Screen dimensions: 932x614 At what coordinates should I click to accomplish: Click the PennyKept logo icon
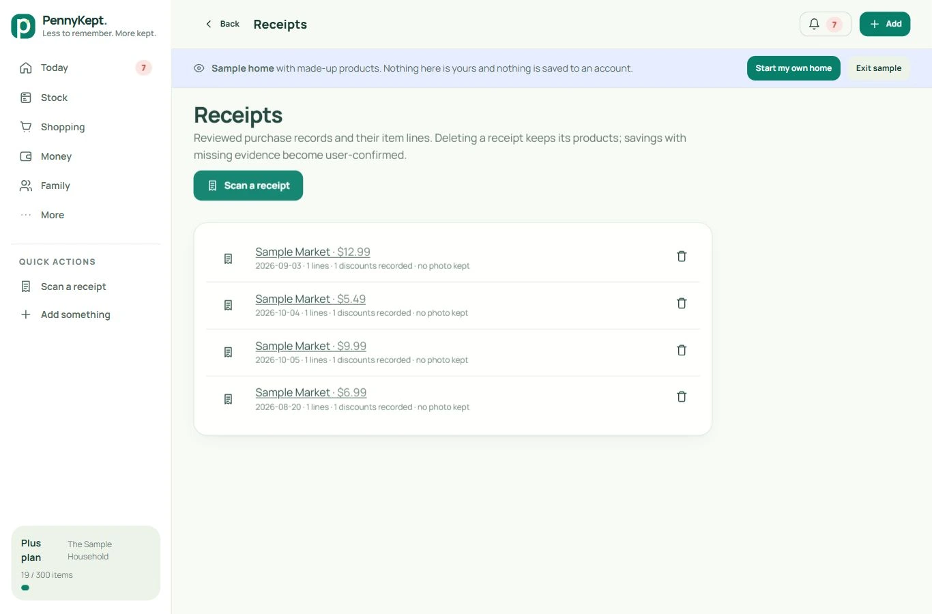coord(23,26)
